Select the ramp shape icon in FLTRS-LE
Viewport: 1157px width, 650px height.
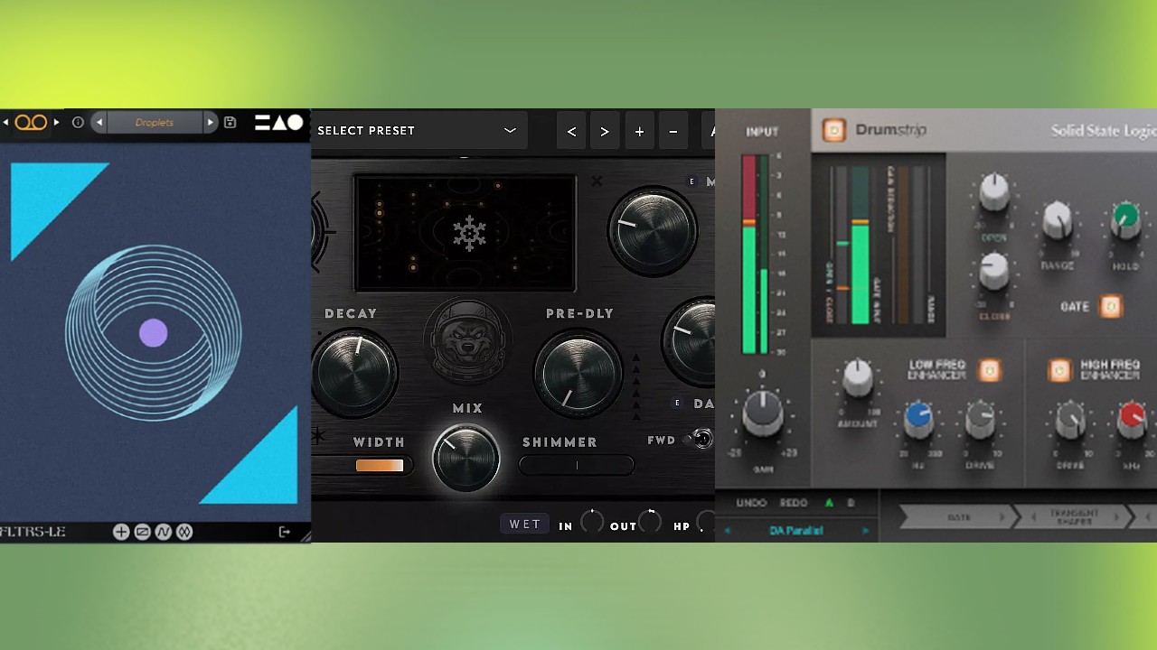(142, 532)
